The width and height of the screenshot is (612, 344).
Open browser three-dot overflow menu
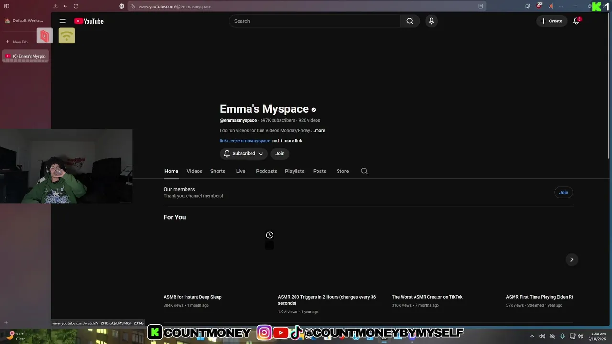[x=561, y=6]
